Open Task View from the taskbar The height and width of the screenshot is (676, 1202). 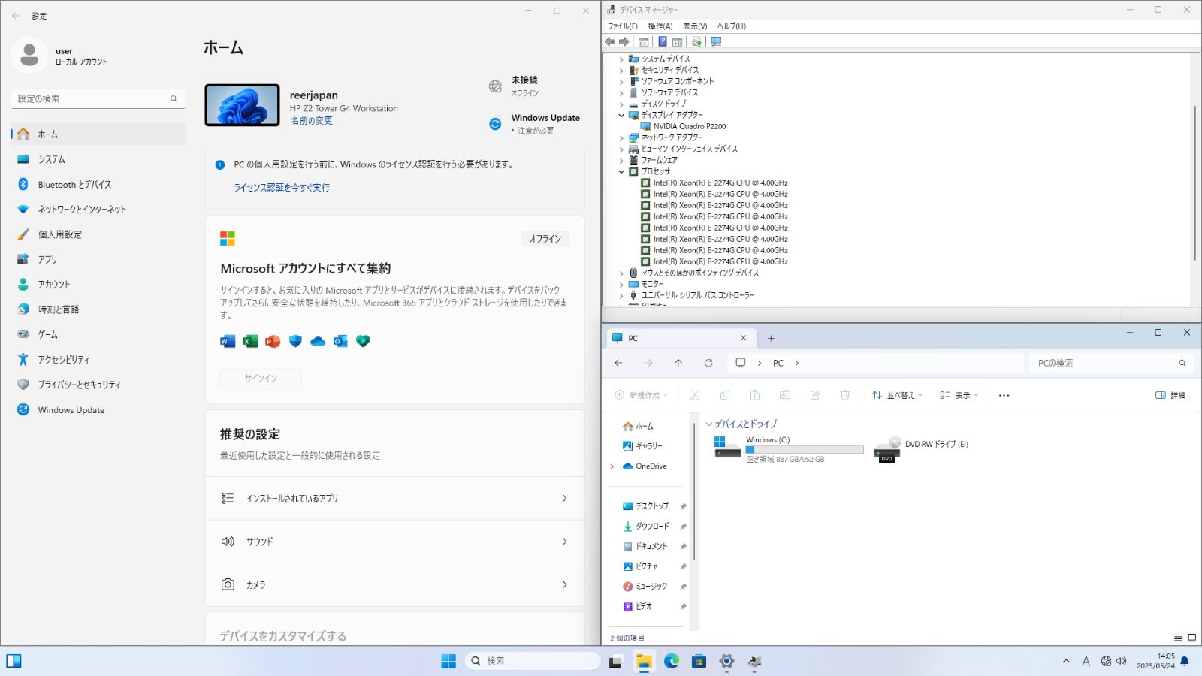pyautogui.click(x=616, y=661)
